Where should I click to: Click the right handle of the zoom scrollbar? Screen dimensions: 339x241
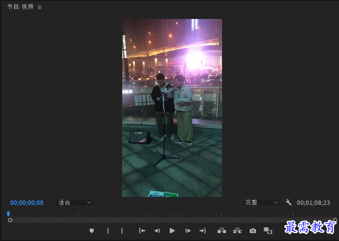(x=335, y=220)
